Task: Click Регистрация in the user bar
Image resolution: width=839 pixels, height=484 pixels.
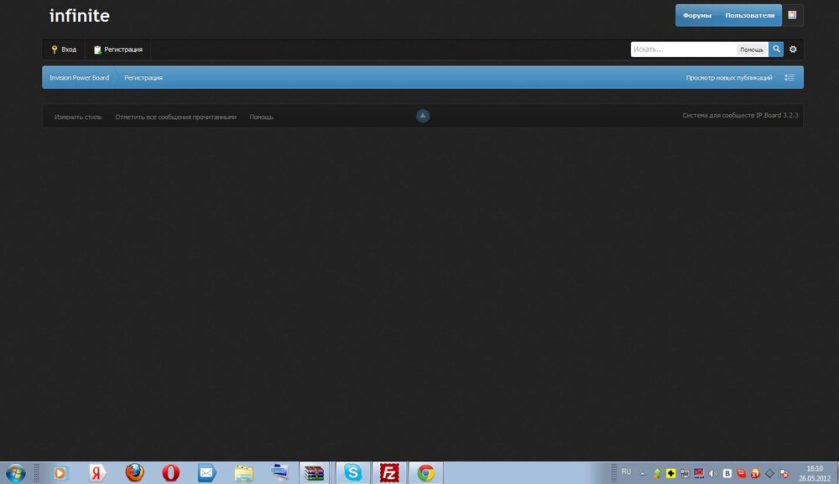Action: [118, 49]
